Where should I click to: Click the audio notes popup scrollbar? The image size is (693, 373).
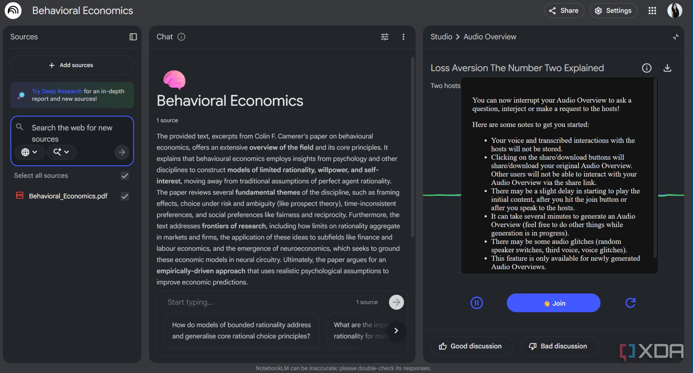[655, 169]
